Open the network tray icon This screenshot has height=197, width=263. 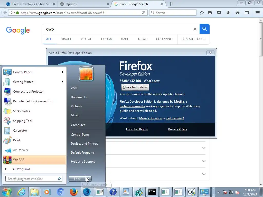point(231,192)
